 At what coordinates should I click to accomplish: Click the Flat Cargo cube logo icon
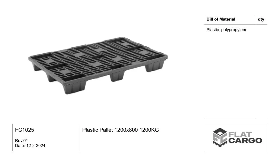(220, 137)
